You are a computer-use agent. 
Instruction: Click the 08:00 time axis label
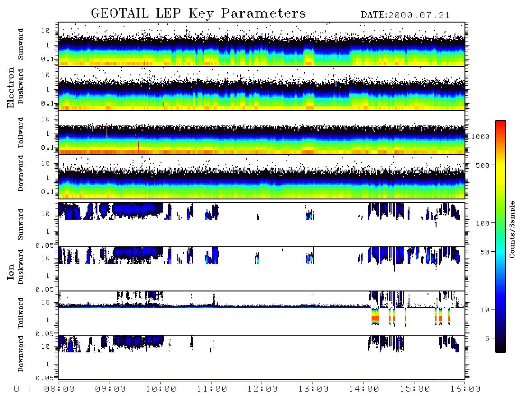coord(60,389)
